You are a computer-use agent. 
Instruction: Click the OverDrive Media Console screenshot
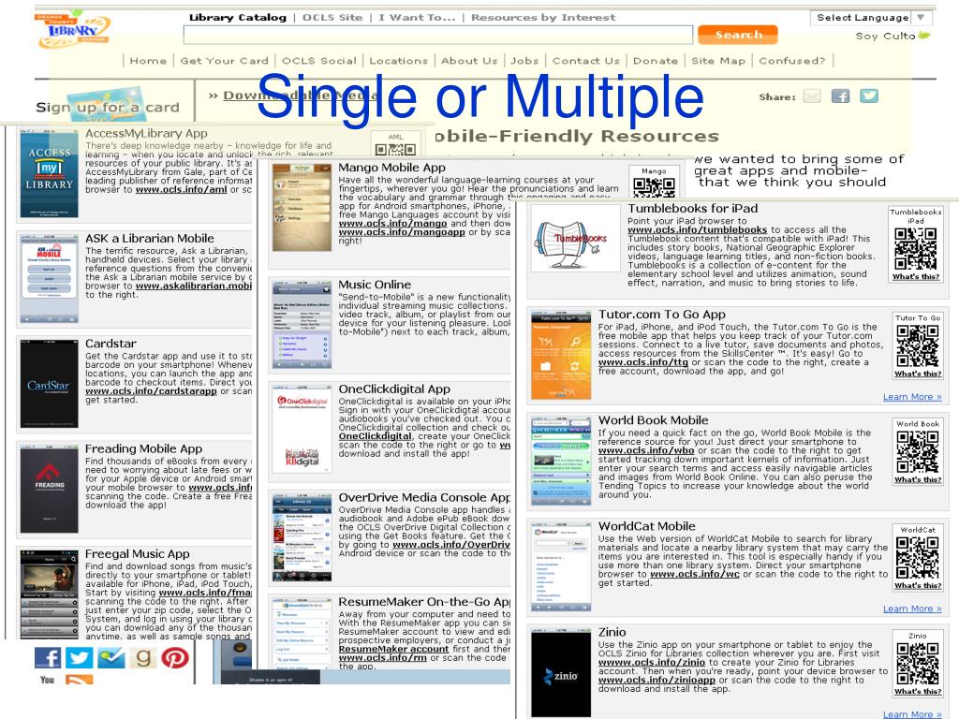302,538
